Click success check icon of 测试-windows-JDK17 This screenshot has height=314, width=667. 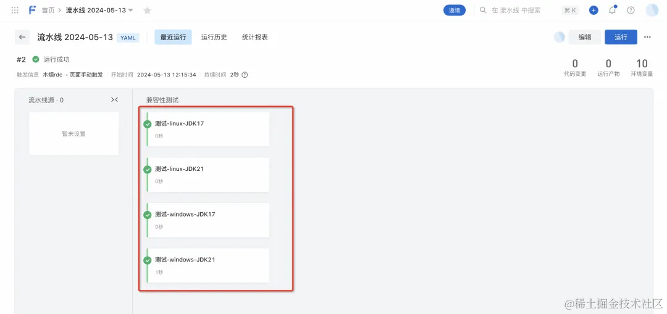point(148,215)
